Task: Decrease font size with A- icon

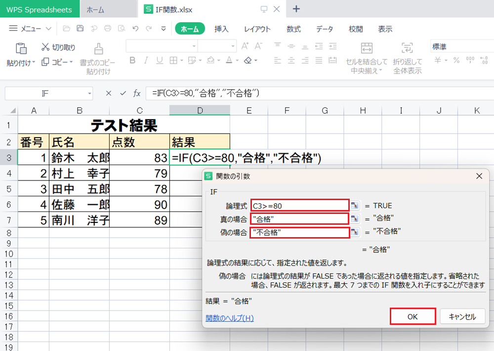Action: point(259,46)
